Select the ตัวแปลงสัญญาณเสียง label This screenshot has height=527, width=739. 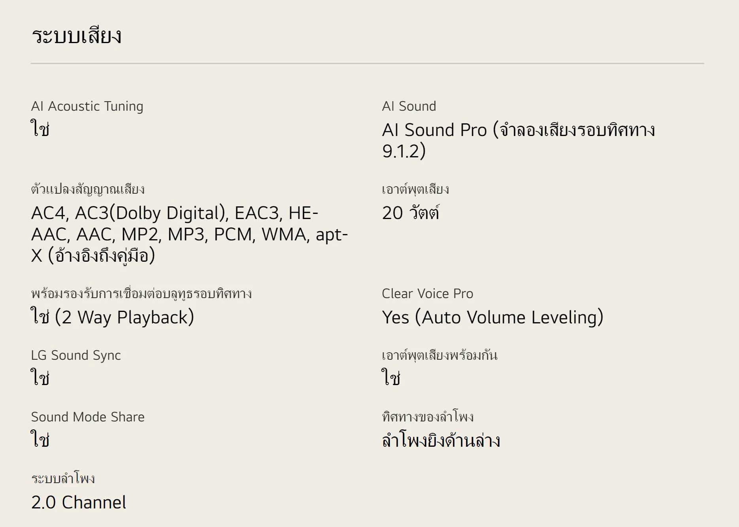88,189
